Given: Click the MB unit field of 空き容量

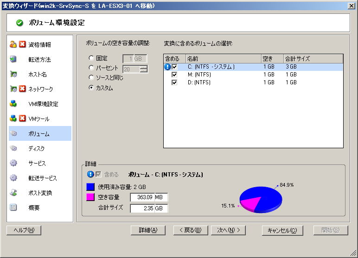Looking at the screenshot, I should click(x=161, y=197).
